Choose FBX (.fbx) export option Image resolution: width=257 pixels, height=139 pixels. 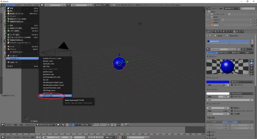coord(55,66)
